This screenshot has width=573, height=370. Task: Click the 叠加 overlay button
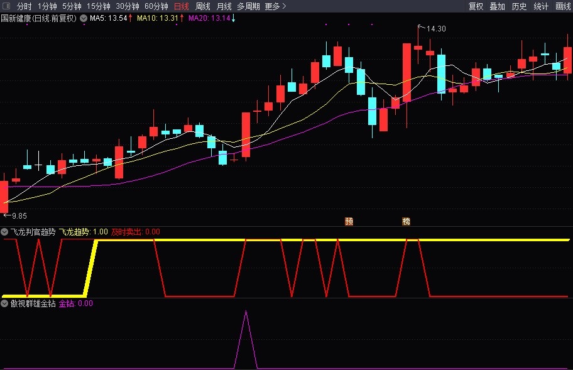tap(498, 6)
